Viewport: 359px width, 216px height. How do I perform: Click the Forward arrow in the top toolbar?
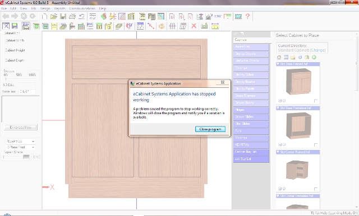click(15, 16)
